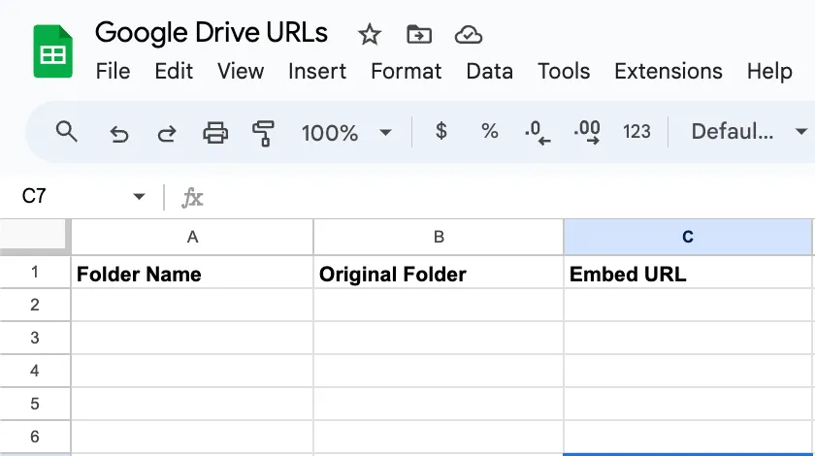Select empty cell C4
The height and width of the screenshot is (456, 815).
coord(688,371)
